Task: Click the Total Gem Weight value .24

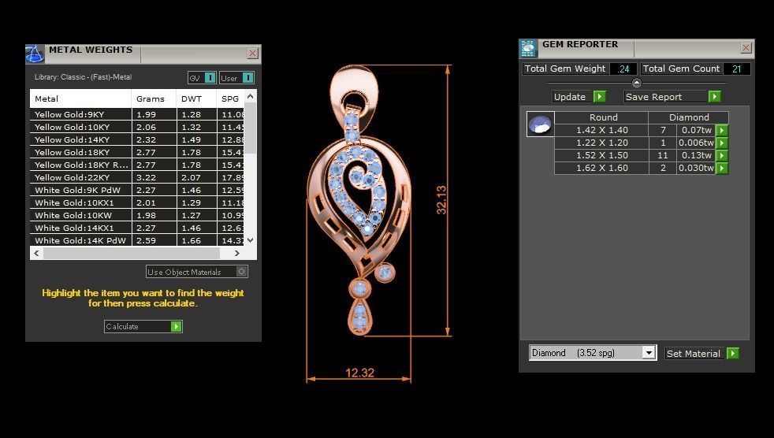Action: (623, 69)
